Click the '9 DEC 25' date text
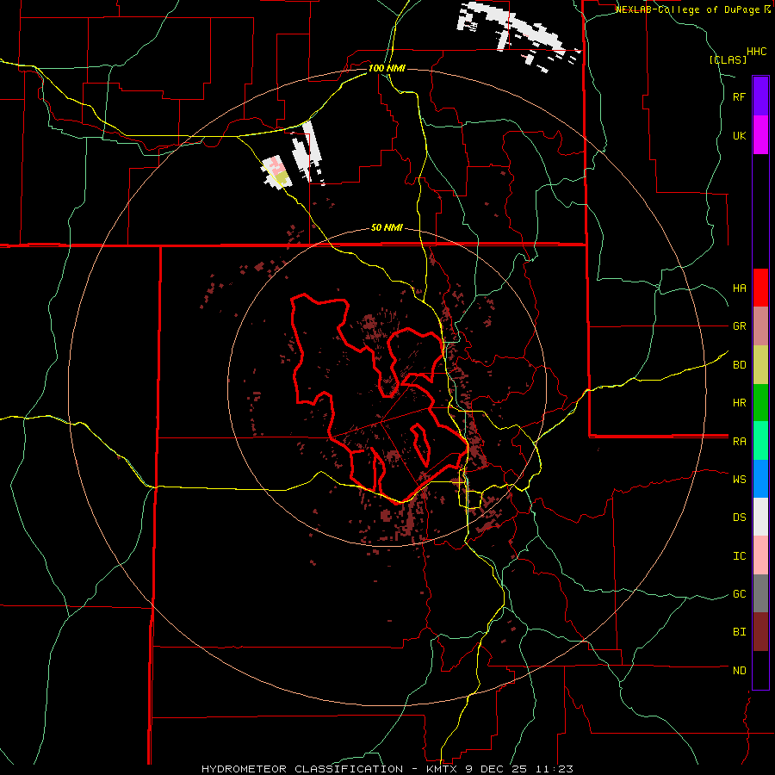This screenshot has height=775, width=775. tap(497, 769)
